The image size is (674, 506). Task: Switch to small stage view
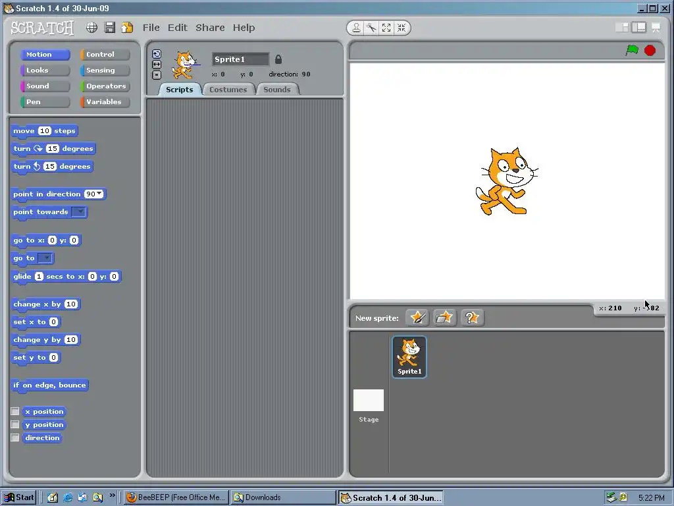pos(622,28)
